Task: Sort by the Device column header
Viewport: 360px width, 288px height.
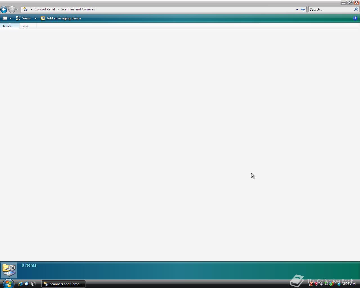Action: pyautogui.click(x=10, y=26)
